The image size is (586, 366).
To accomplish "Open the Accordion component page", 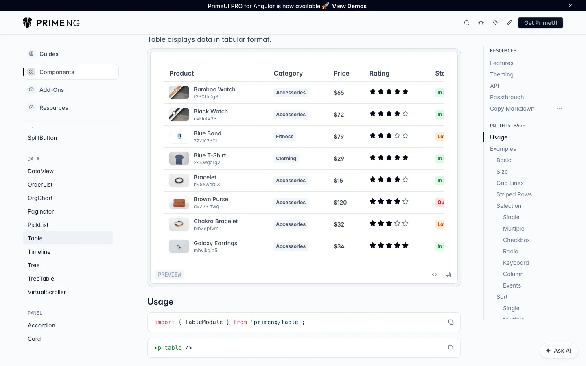I will (x=42, y=325).
